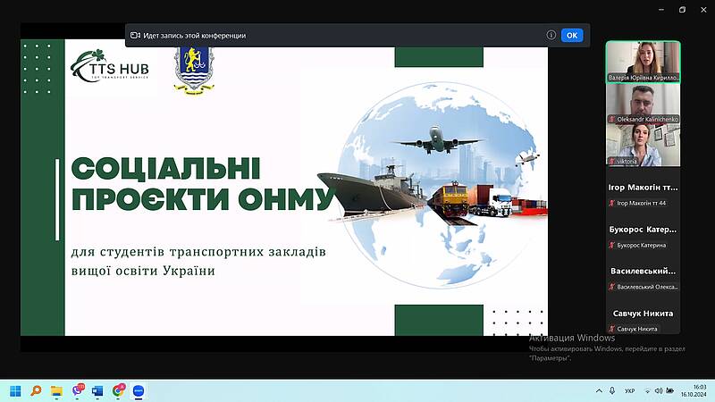This screenshot has height=402, width=715.
Task: Open File Explorer from the taskbar
Action: coord(56,391)
